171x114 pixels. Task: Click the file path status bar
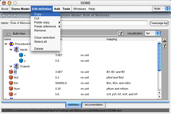tap(85, 110)
